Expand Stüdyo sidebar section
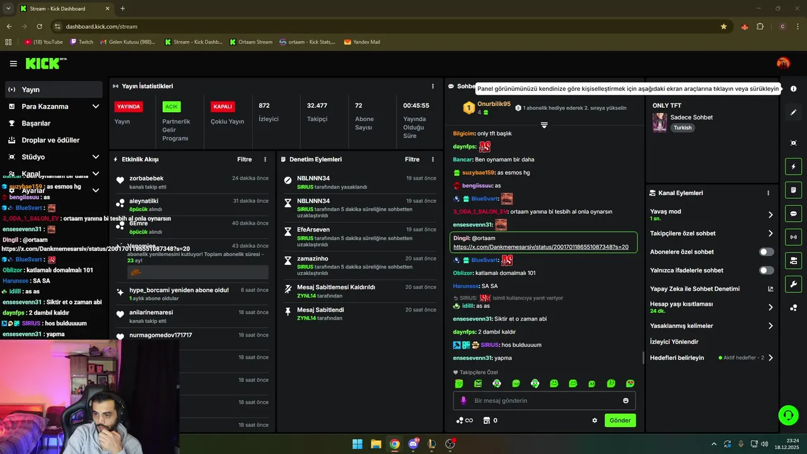Viewport: 807px width, 454px height. point(96,157)
